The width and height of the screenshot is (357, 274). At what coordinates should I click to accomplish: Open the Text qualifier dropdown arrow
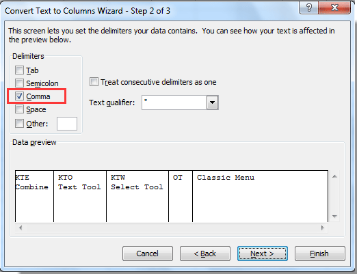[x=212, y=102]
